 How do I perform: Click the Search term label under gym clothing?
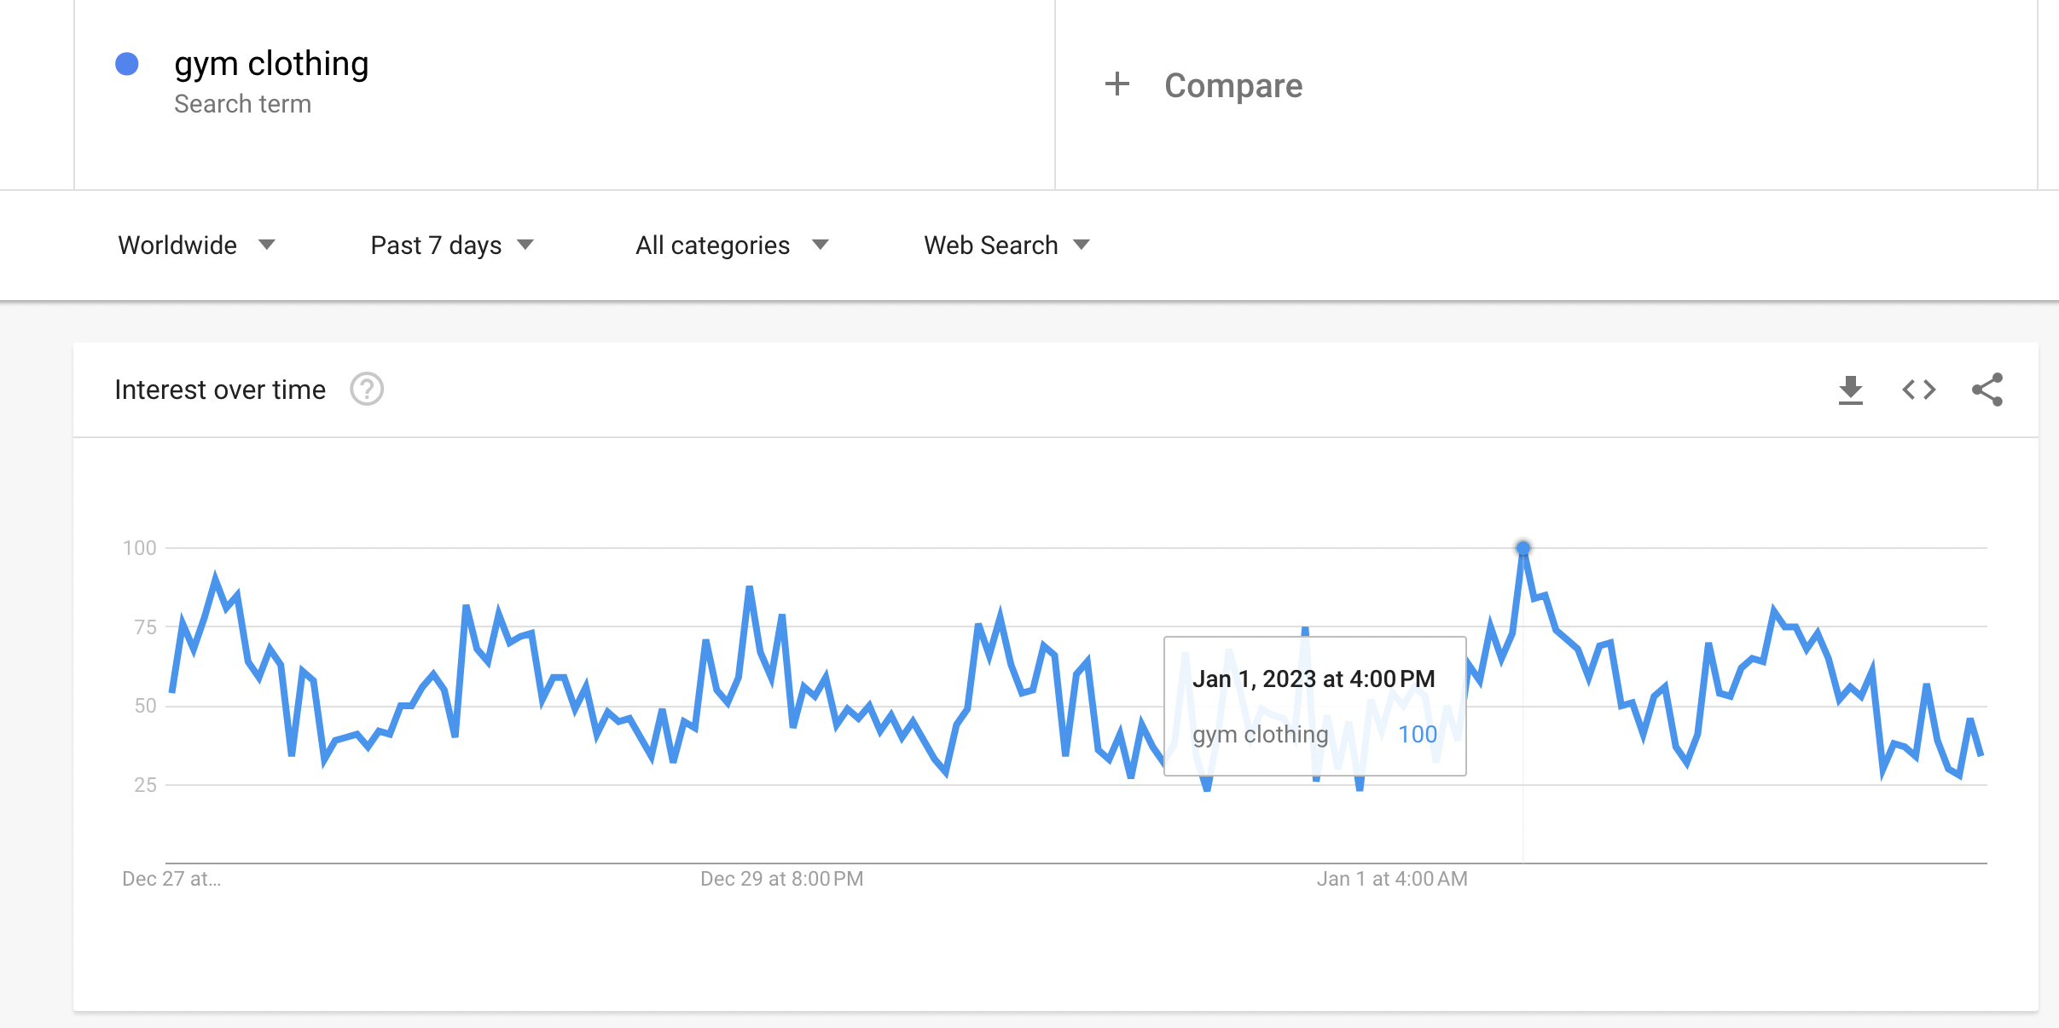pos(242,104)
